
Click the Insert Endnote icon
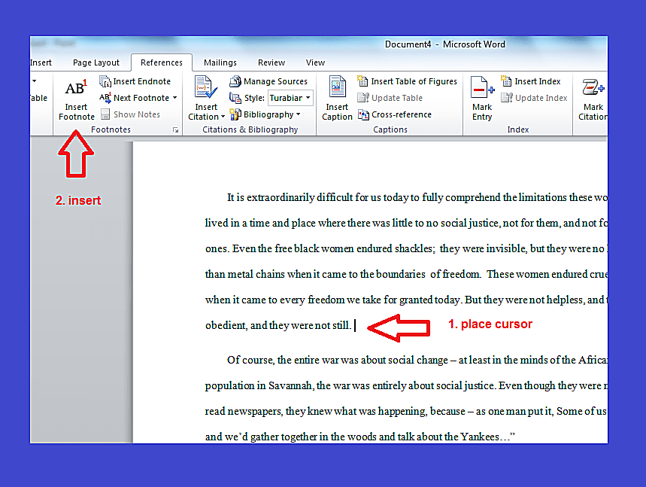(x=105, y=81)
